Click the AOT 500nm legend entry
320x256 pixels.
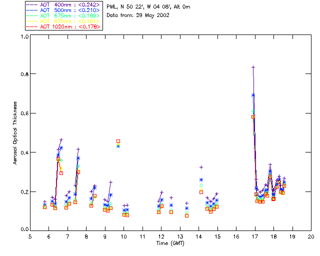click(x=63, y=10)
